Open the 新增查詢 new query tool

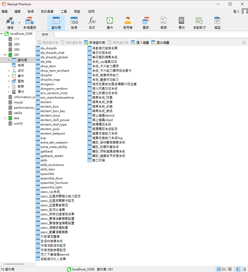click(30, 23)
